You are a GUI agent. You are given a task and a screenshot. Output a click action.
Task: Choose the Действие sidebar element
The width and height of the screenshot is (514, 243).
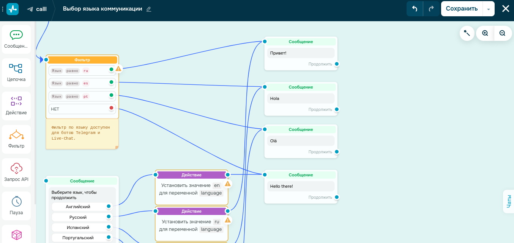pos(16,106)
